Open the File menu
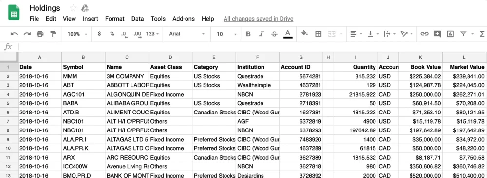 point(34,19)
